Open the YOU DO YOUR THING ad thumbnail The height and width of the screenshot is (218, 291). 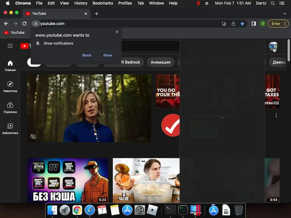point(168,91)
